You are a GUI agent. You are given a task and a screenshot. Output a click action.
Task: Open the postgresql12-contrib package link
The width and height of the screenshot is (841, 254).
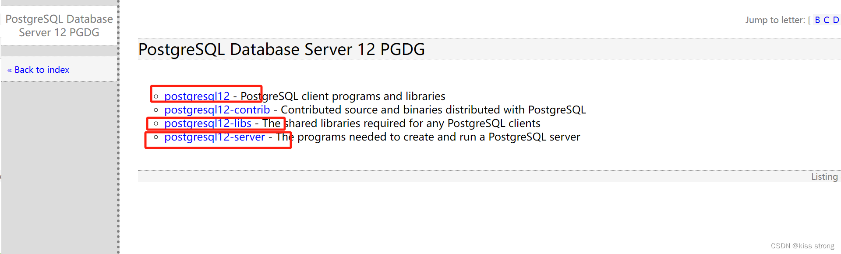pos(216,110)
